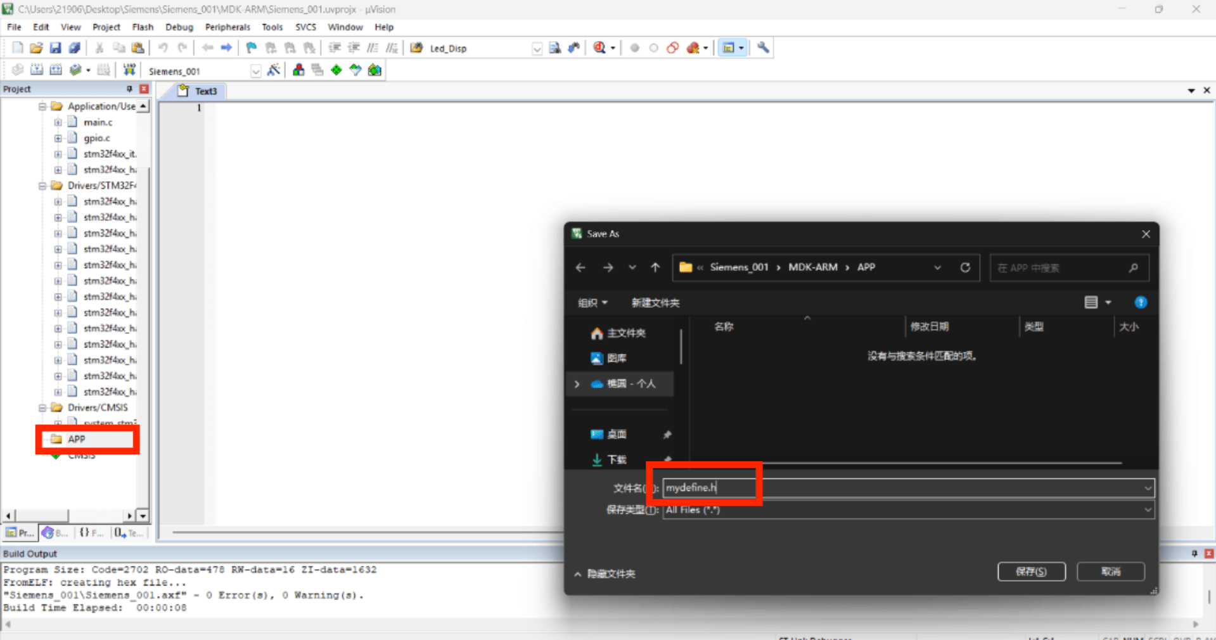Viewport: 1216px width, 640px height.
Task: Expand the gpio.c tree node
Action: coord(58,138)
